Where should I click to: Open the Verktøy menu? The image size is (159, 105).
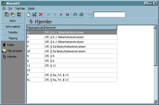(x=20, y=8)
